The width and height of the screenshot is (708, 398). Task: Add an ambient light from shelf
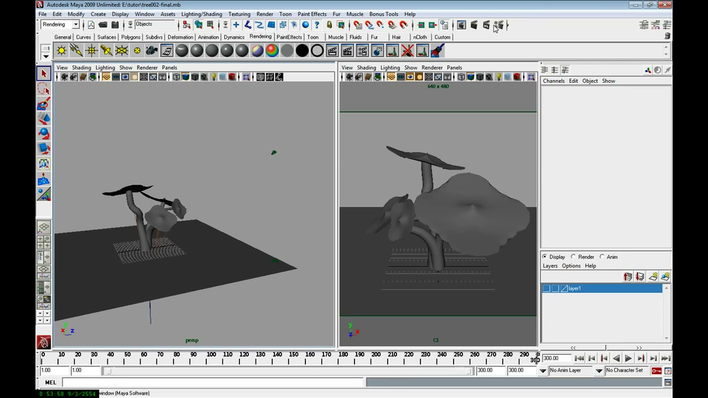pos(61,51)
